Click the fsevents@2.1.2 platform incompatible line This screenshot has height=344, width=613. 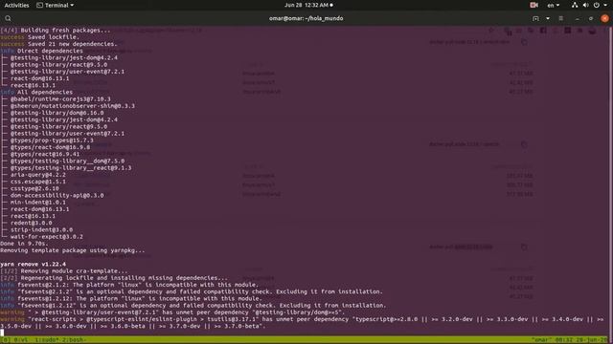pyautogui.click(x=129, y=285)
